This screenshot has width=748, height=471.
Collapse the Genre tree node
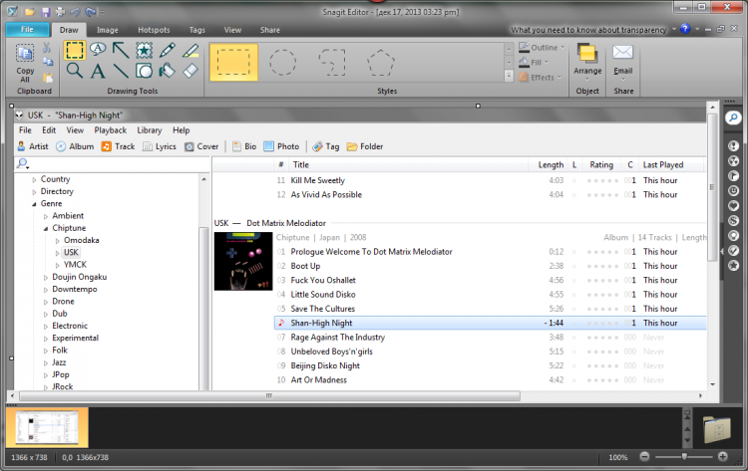pos(34,204)
